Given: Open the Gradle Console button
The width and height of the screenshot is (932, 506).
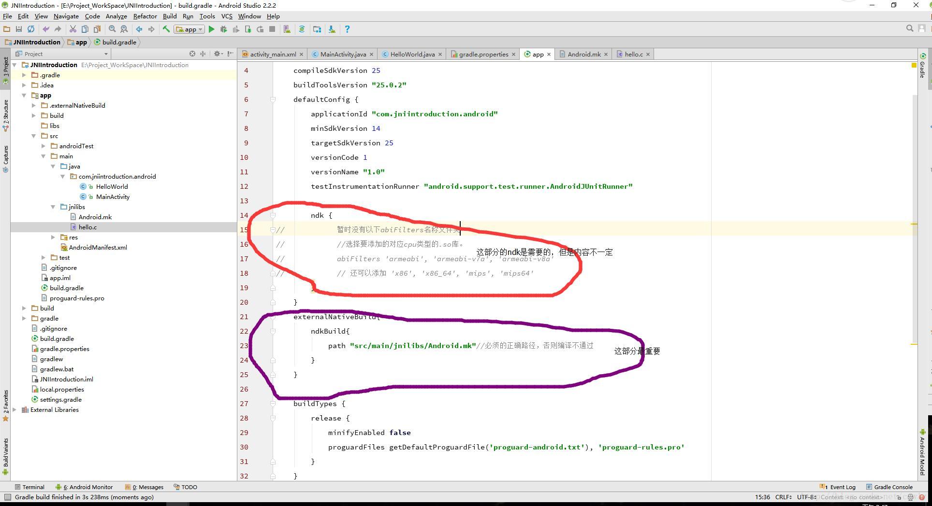Looking at the screenshot, I should point(889,487).
